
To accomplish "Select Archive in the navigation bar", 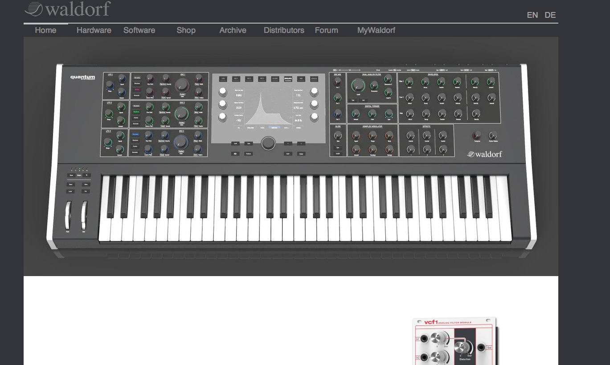I will (233, 30).
